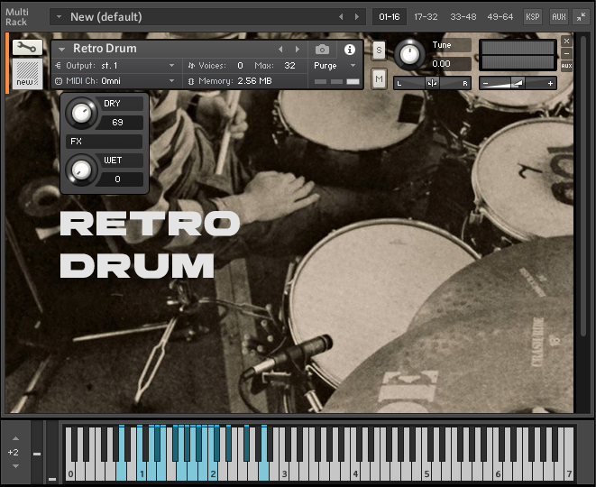The image size is (596, 487).
Task: Open instrument edit mode with wrench icon
Action: coord(27,48)
